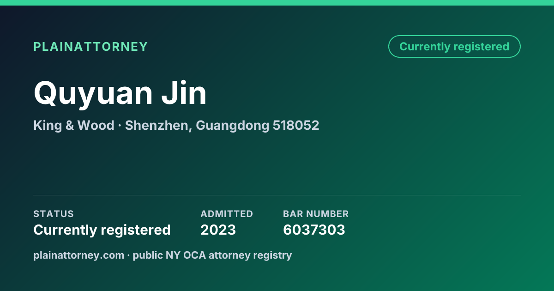Click the public NY OCA attorney registry text
The width and height of the screenshot is (554, 291).
pyautogui.click(x=212, y=255)
